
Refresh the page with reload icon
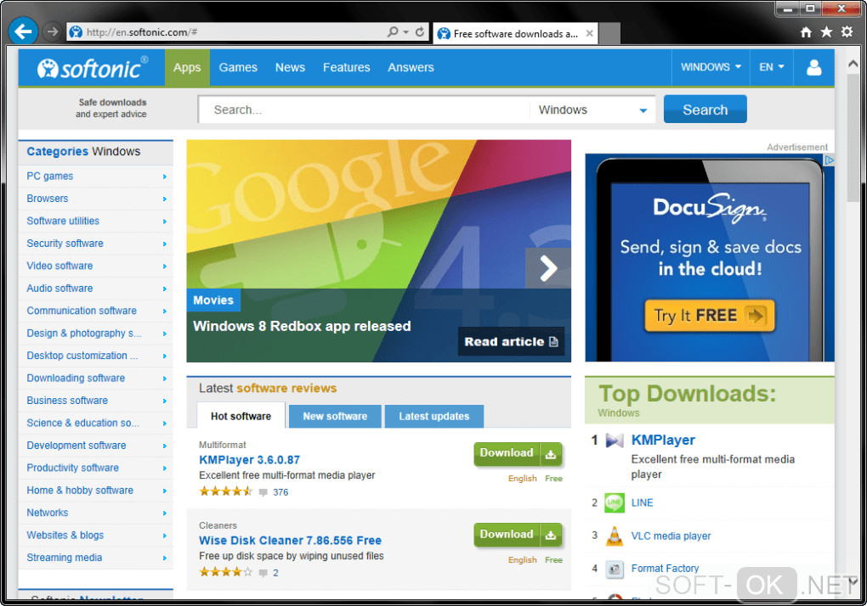click(420, 32)
